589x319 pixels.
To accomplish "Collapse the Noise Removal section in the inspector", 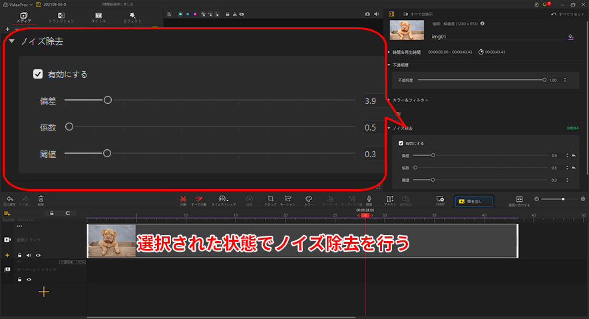I will coord(389,128).
